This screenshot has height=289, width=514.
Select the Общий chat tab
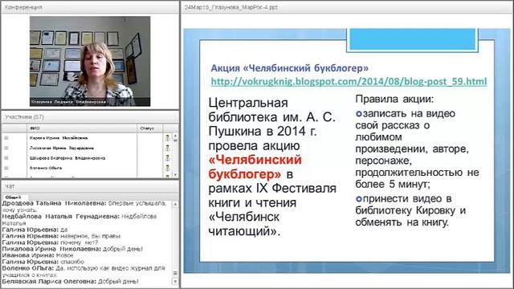13,197
